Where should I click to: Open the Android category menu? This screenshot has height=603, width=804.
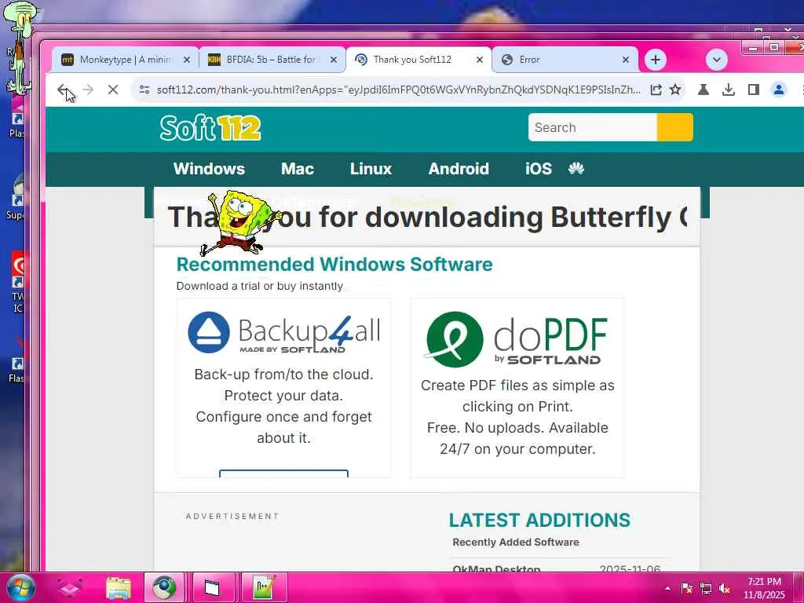coord(459,169)
